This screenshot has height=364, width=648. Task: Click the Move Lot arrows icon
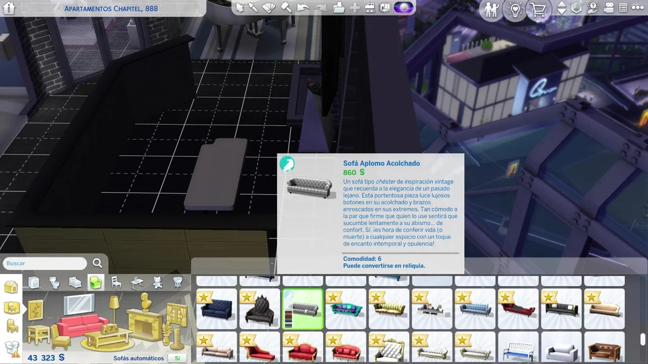[x=355, y=8]
